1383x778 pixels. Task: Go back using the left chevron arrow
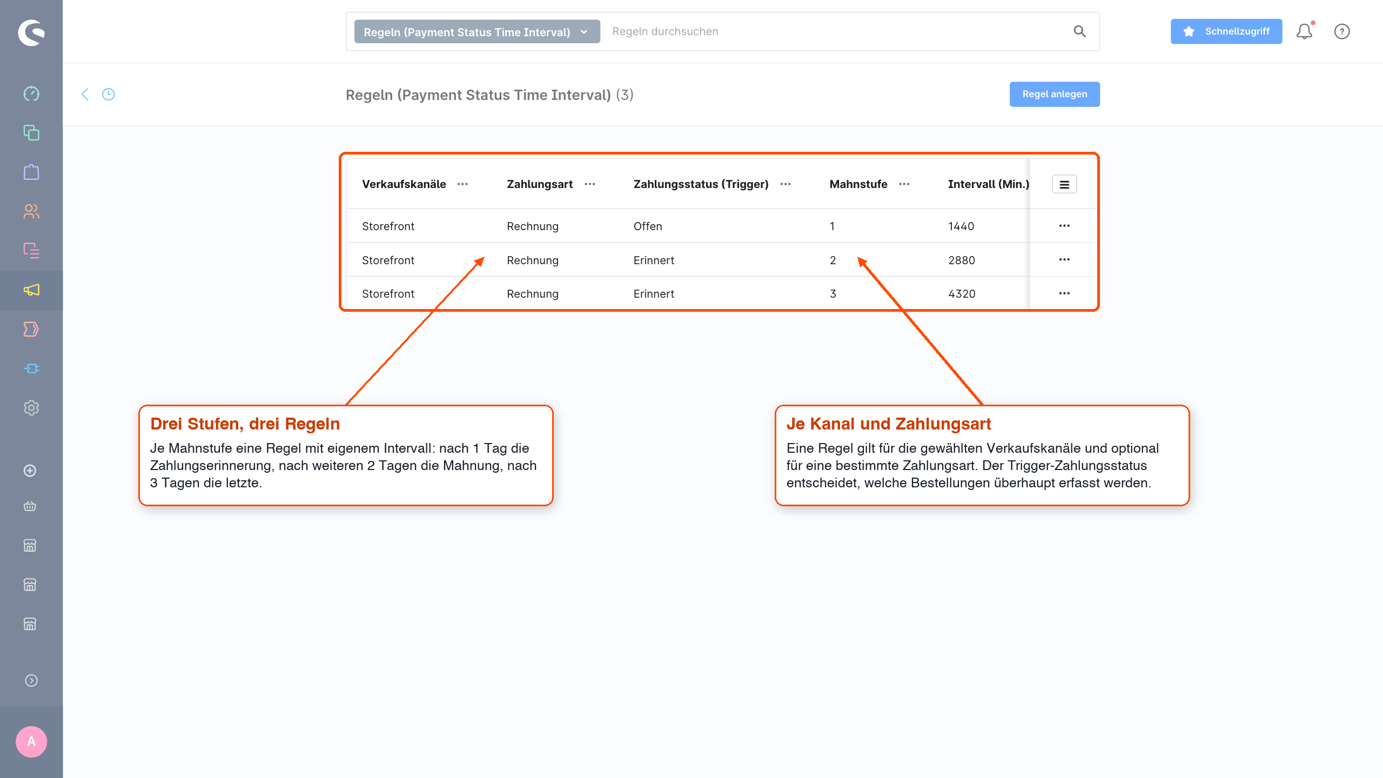(x=85, y=95)
